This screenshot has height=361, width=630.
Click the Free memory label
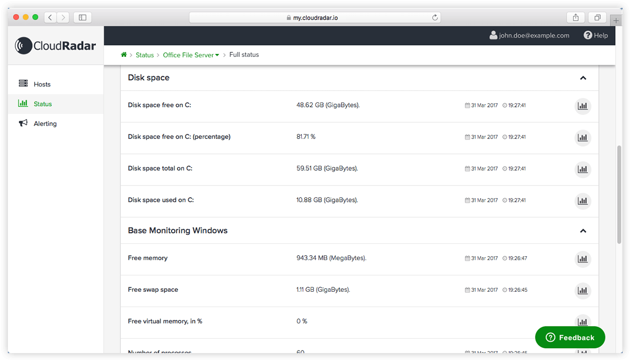click(x=147, y=258)
